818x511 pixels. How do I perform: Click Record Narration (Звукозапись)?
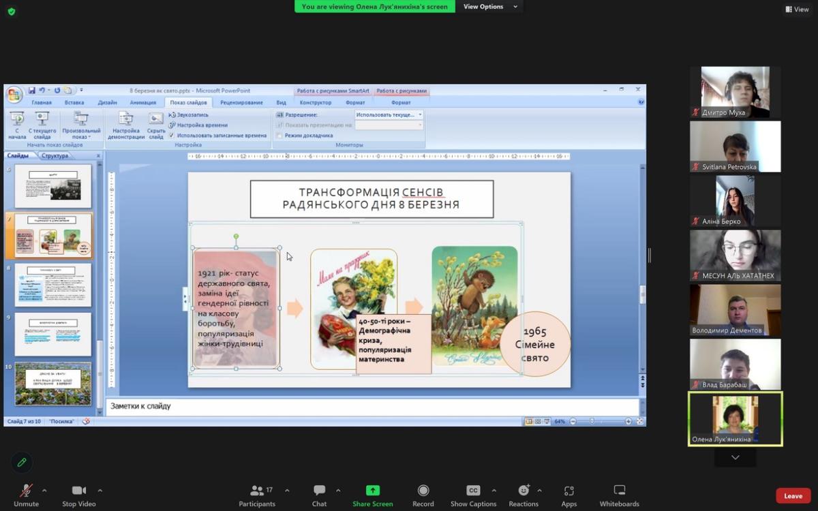click(188, 115)
